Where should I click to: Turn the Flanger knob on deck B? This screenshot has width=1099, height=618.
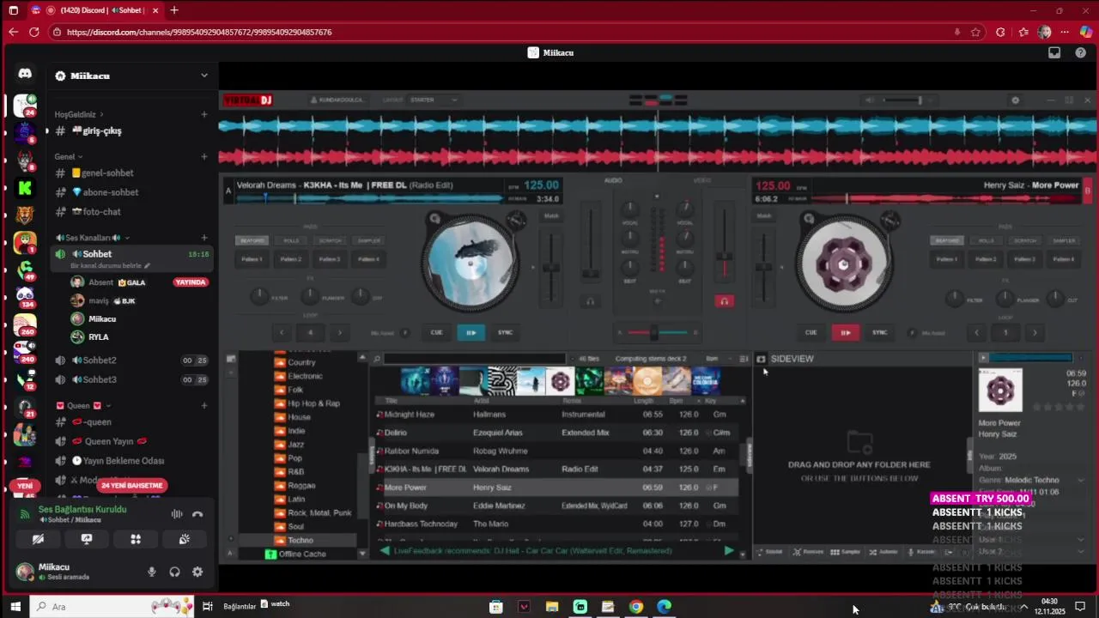coord(1005,298)
